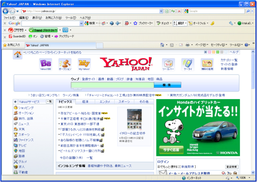
Task: Switch to the 経済 news tab
Action: click(85, 102)
